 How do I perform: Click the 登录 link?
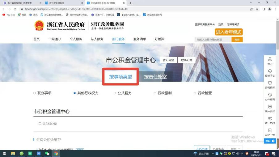[221, 24]
